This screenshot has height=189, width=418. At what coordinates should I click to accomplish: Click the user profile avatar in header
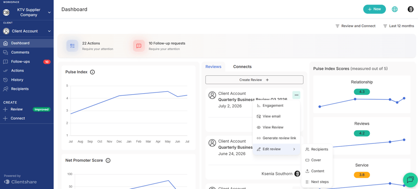click(410, 9)
